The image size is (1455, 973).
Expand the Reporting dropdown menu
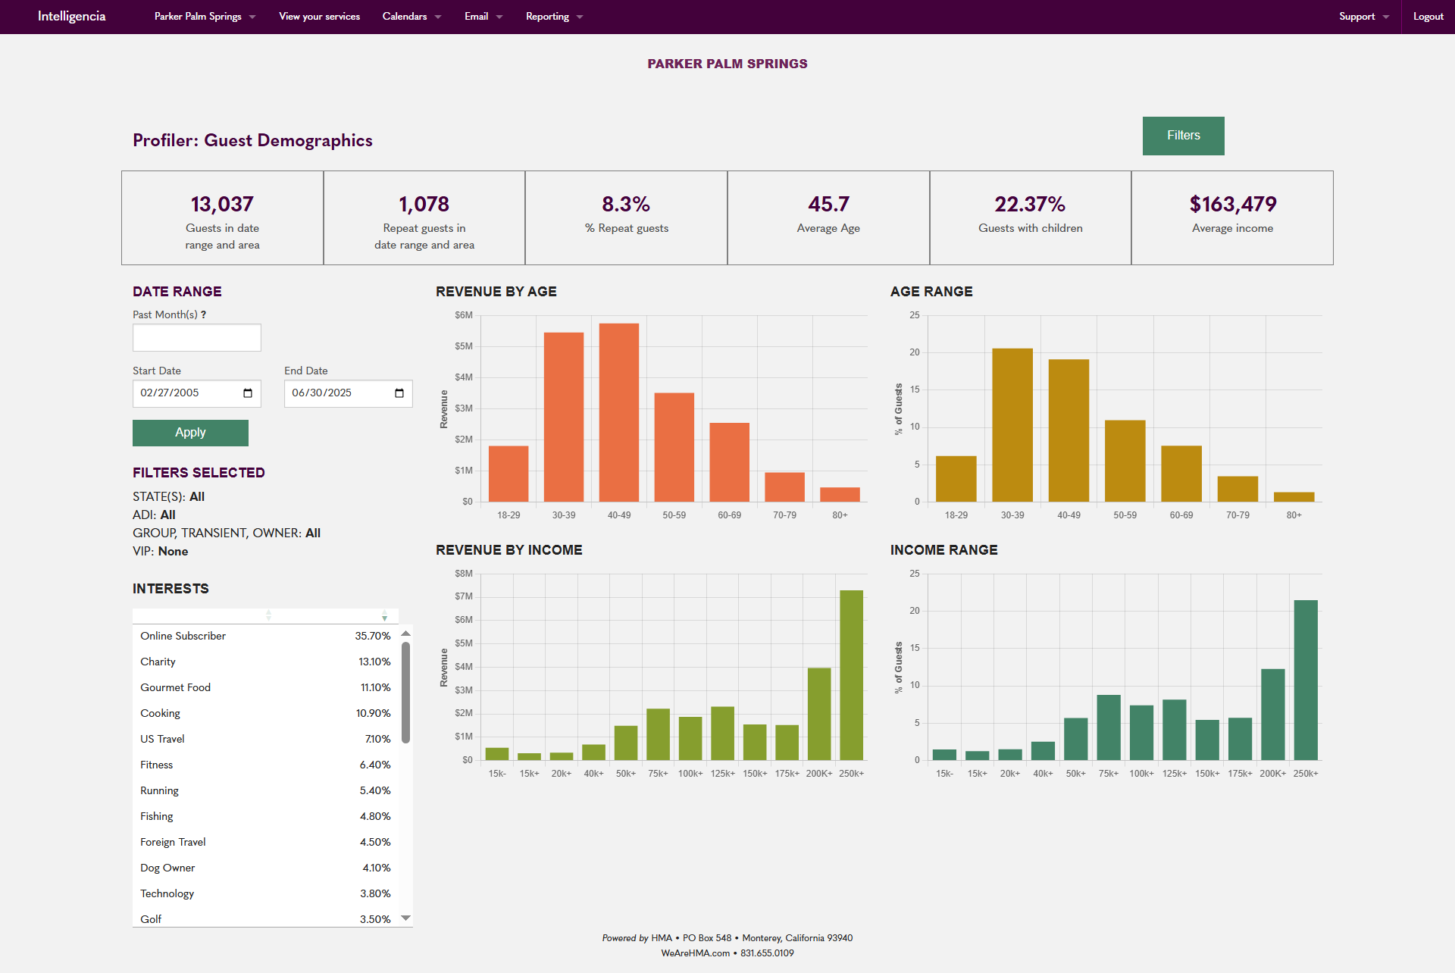pos(554,17)
